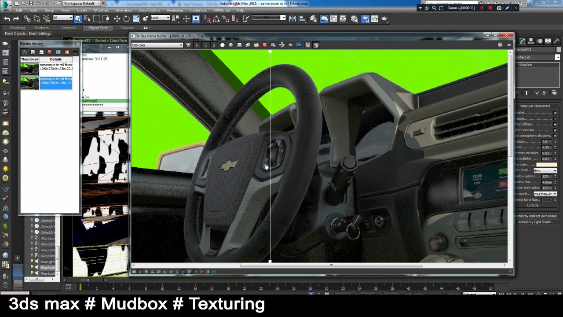Screen dimensions: 563x317
Task: Select the Bind to Space Warp tool
Action: click(47, 18)
